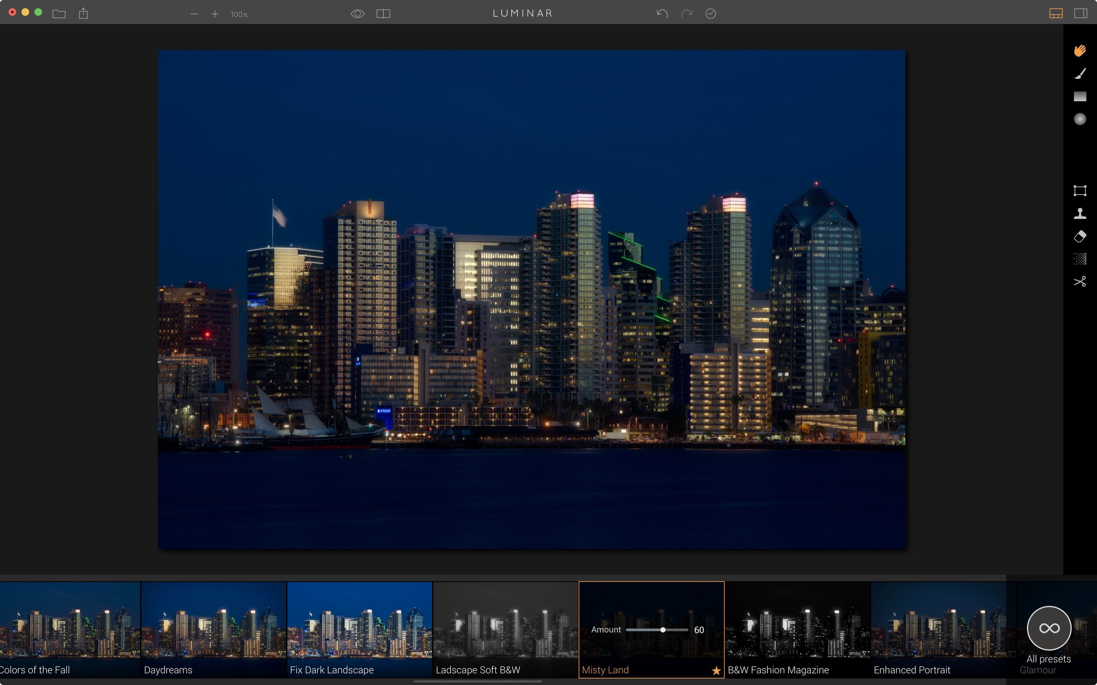Select the Gradient mask tool

pyautogui.click(x=1080, y=97)
